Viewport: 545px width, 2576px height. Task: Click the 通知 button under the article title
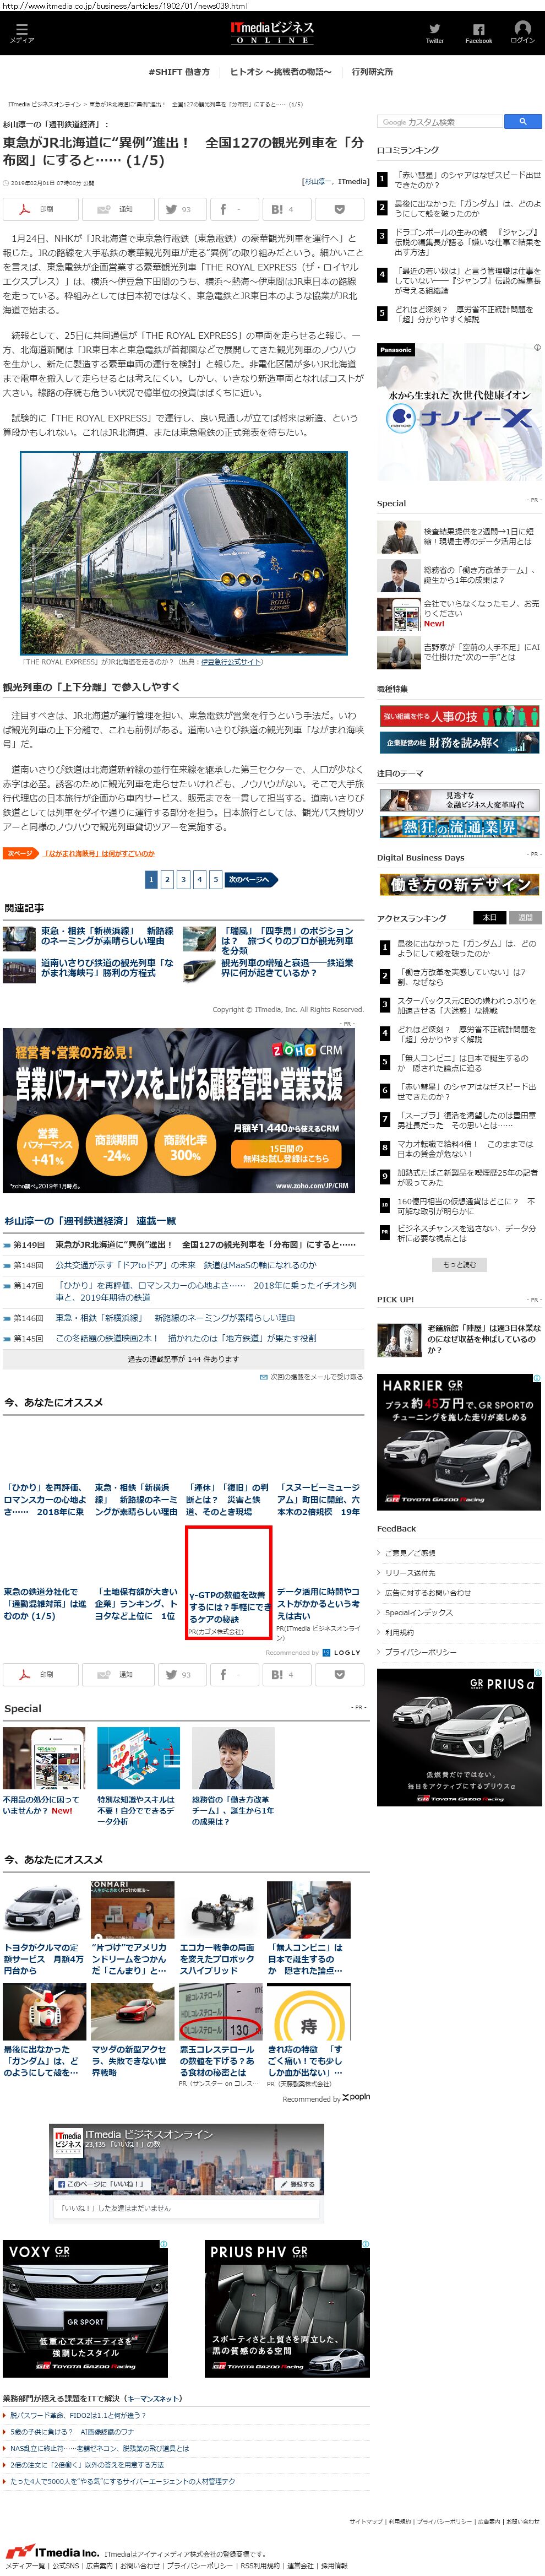point(117,209)
